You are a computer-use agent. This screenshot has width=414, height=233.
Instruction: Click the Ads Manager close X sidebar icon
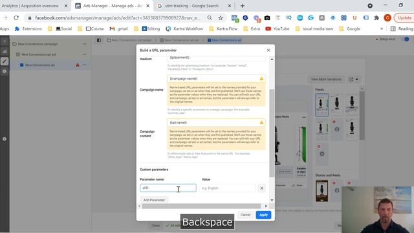click(5, 41)
